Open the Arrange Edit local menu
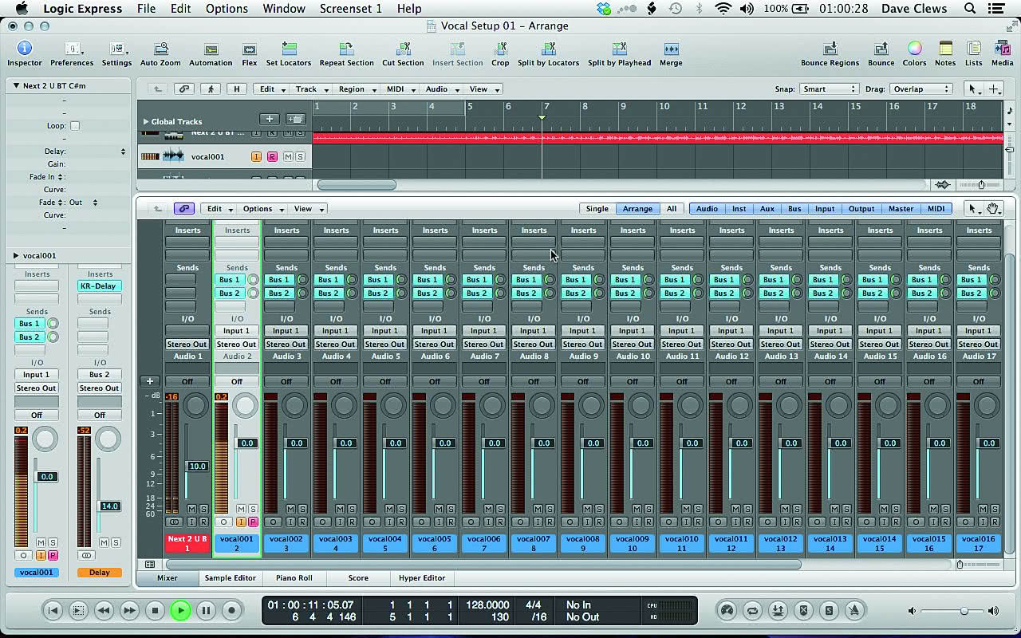The image size is (1021, 638). [x=270, y=89]
